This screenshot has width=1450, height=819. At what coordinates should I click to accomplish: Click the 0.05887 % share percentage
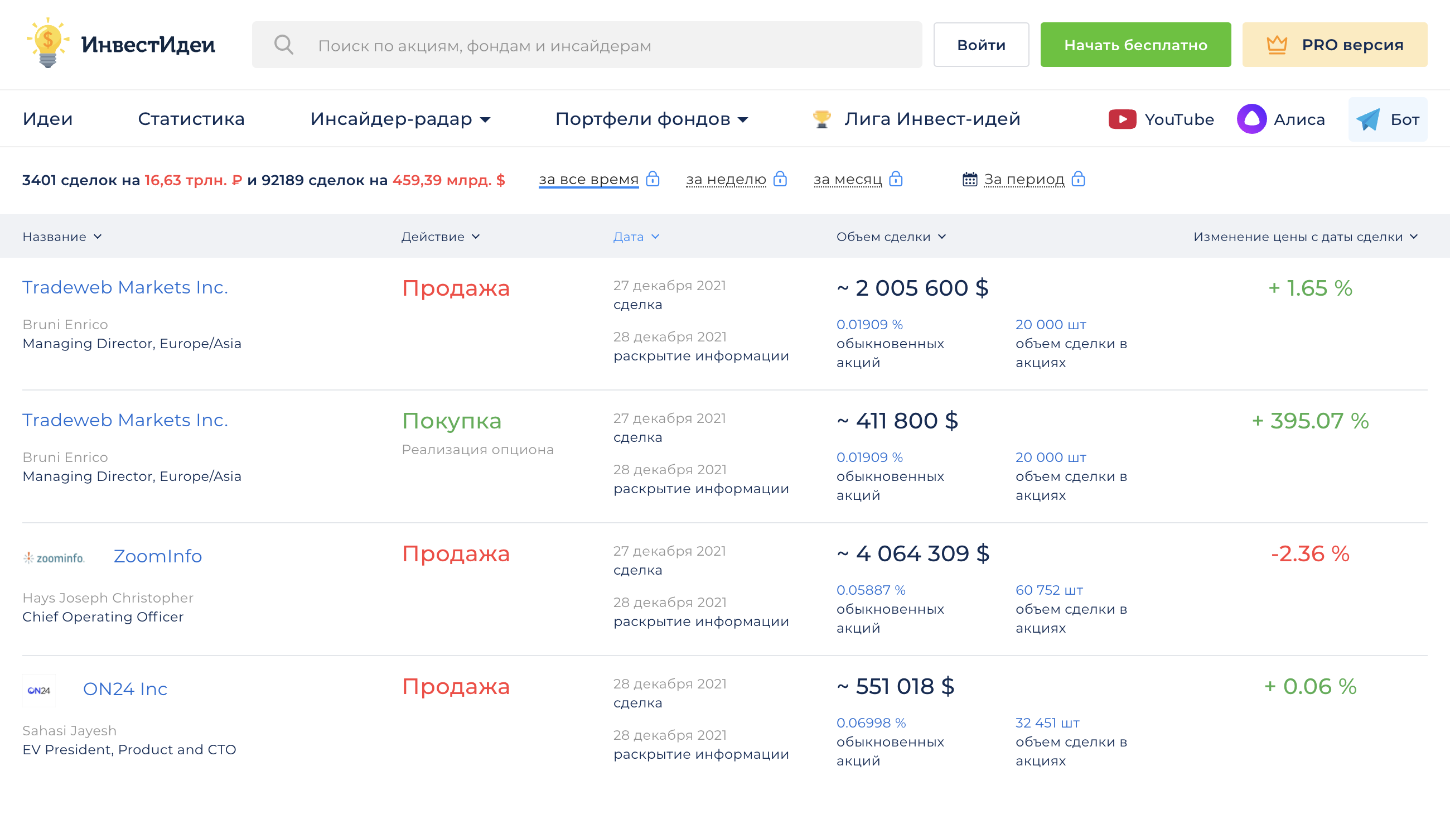871,590
